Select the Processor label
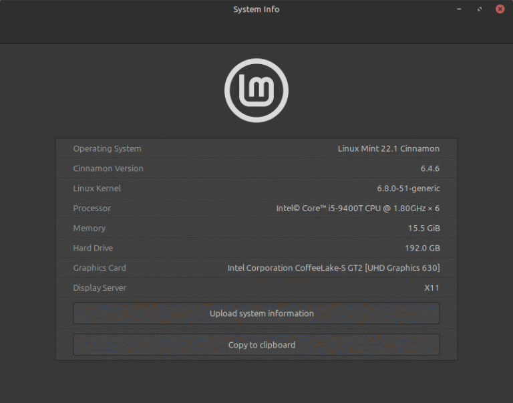 (92, 209)
